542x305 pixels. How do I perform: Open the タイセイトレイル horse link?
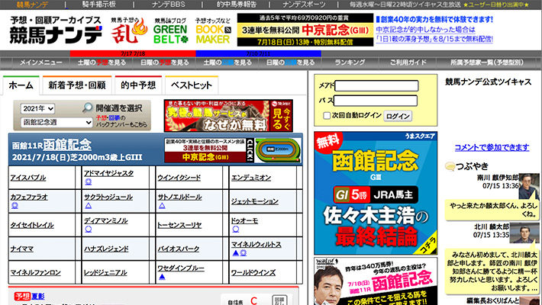(32, 225)
